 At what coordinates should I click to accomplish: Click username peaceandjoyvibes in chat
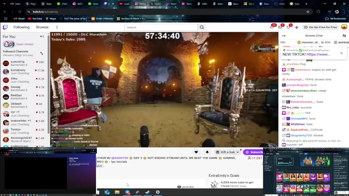click(x=304, y=91)
